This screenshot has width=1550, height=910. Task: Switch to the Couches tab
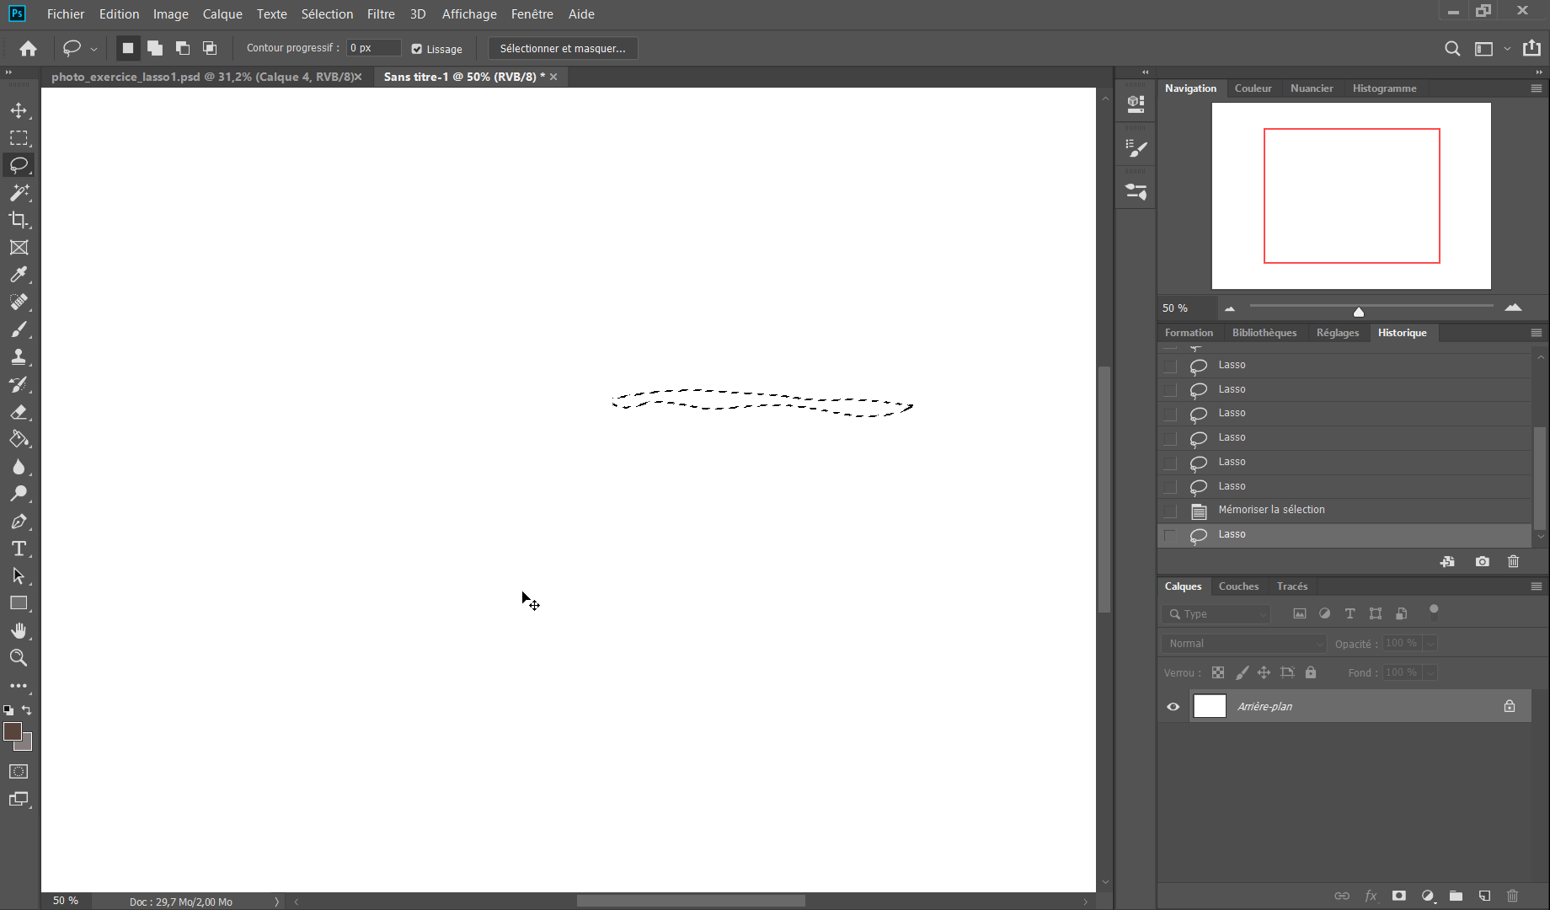coord(1238,586)
